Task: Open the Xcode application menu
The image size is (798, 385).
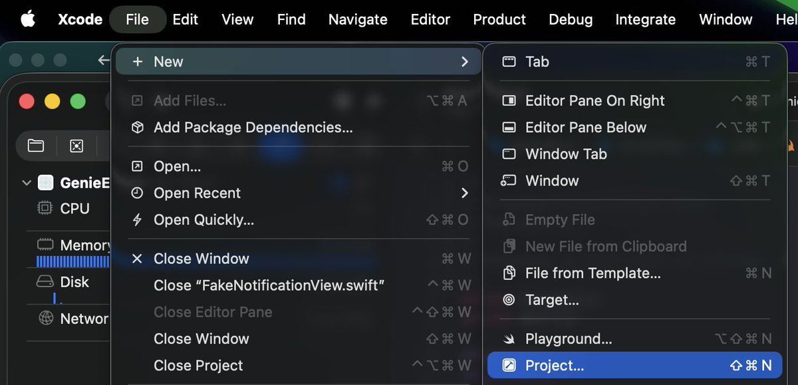Action: [80, 19]
